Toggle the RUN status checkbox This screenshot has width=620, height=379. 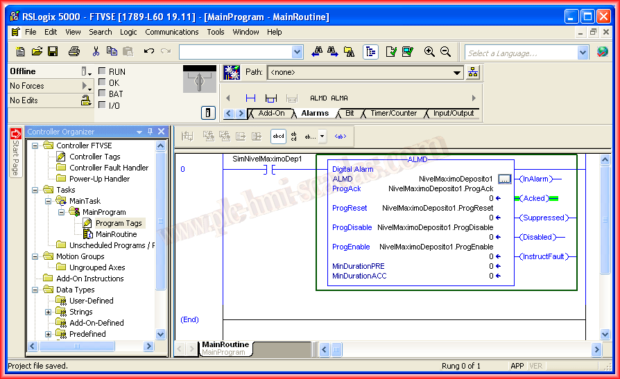(102, 71)
